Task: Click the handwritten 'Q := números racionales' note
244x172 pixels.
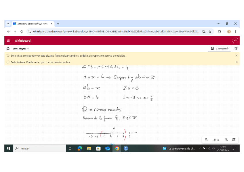Action: 102,109
